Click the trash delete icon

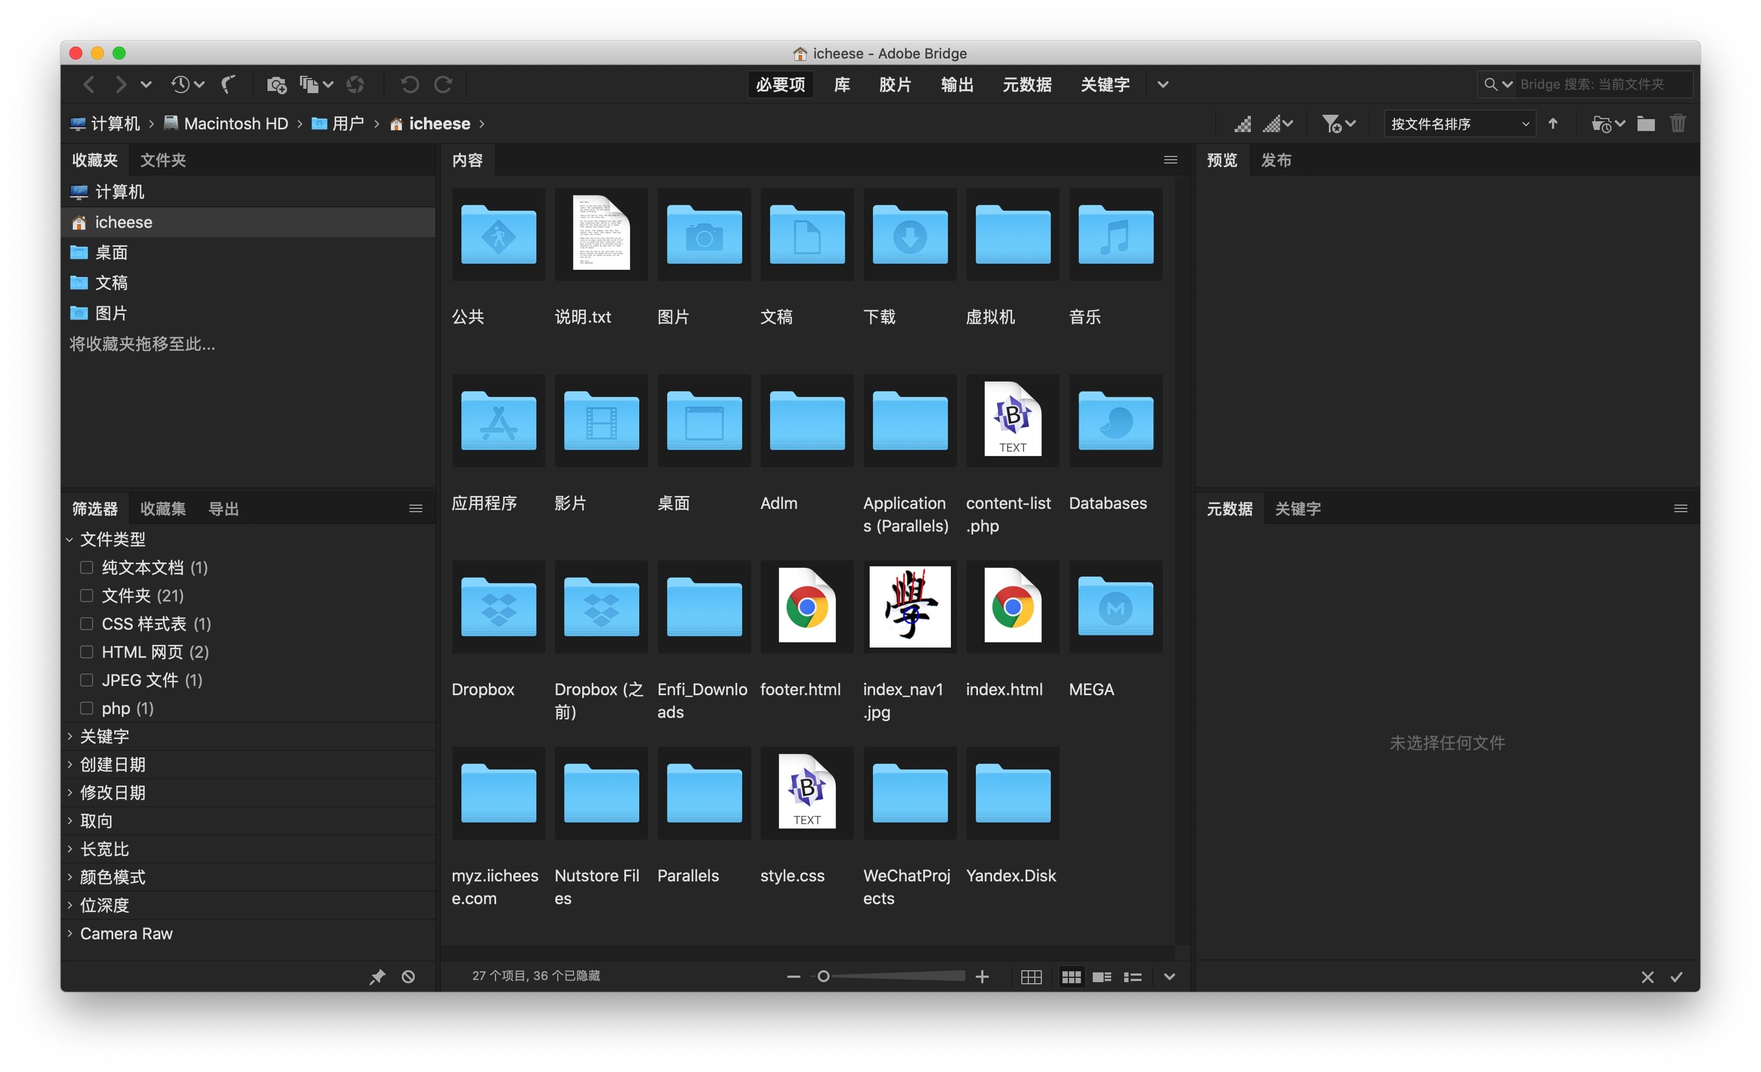pos(1678,123)
